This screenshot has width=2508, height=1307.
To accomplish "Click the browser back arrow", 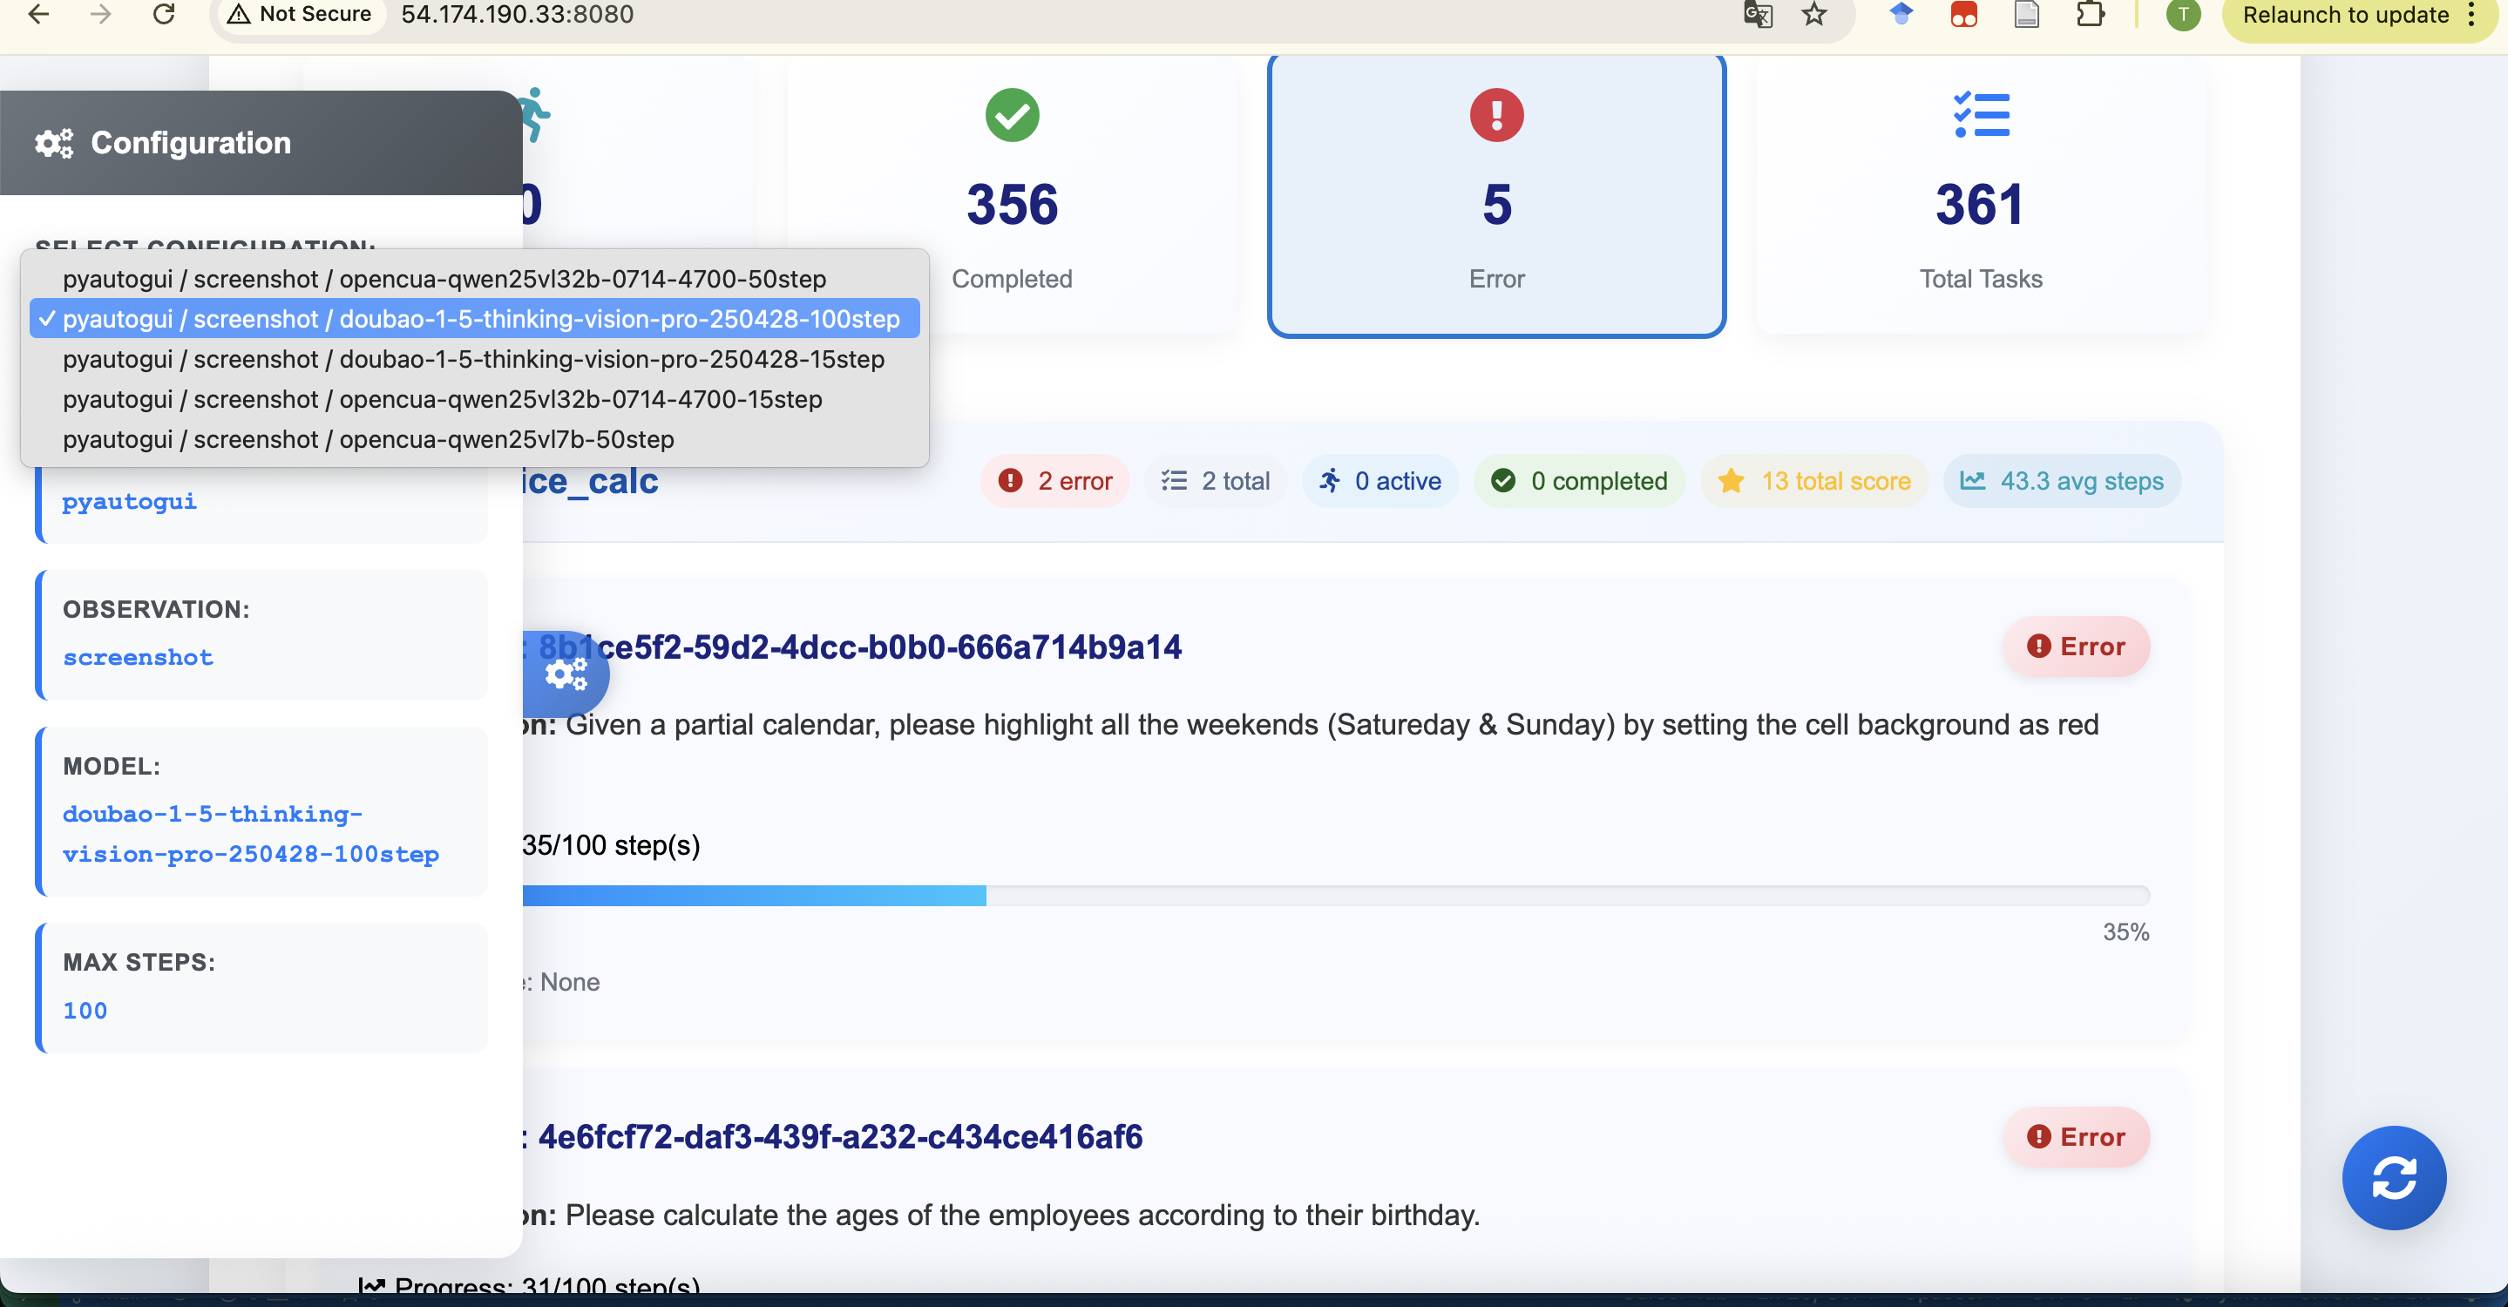I will click(x=38, y=15).
